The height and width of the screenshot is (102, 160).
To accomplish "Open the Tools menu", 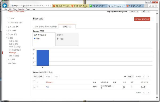I will 28,9.
